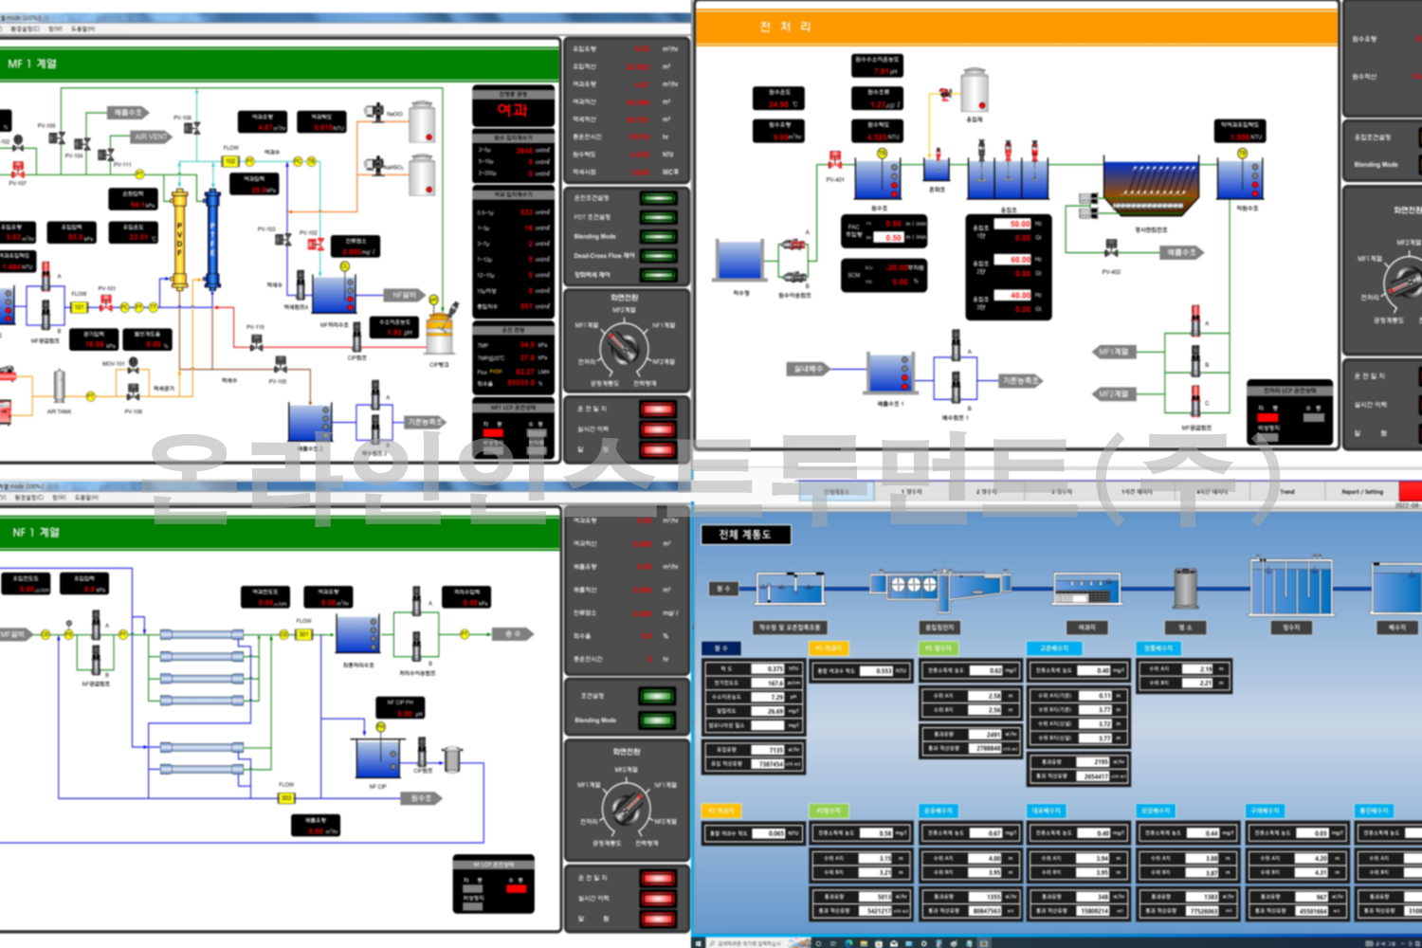Click the AIR TANK icon
1422x948 pixels.
[59, 387]
